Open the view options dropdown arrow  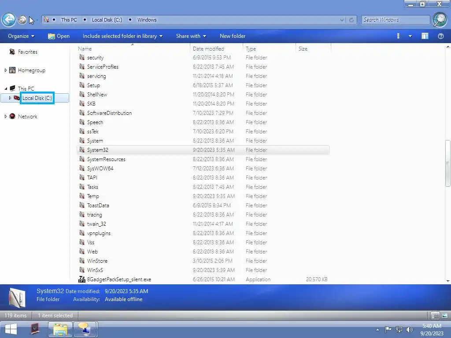tap(410, 36)
